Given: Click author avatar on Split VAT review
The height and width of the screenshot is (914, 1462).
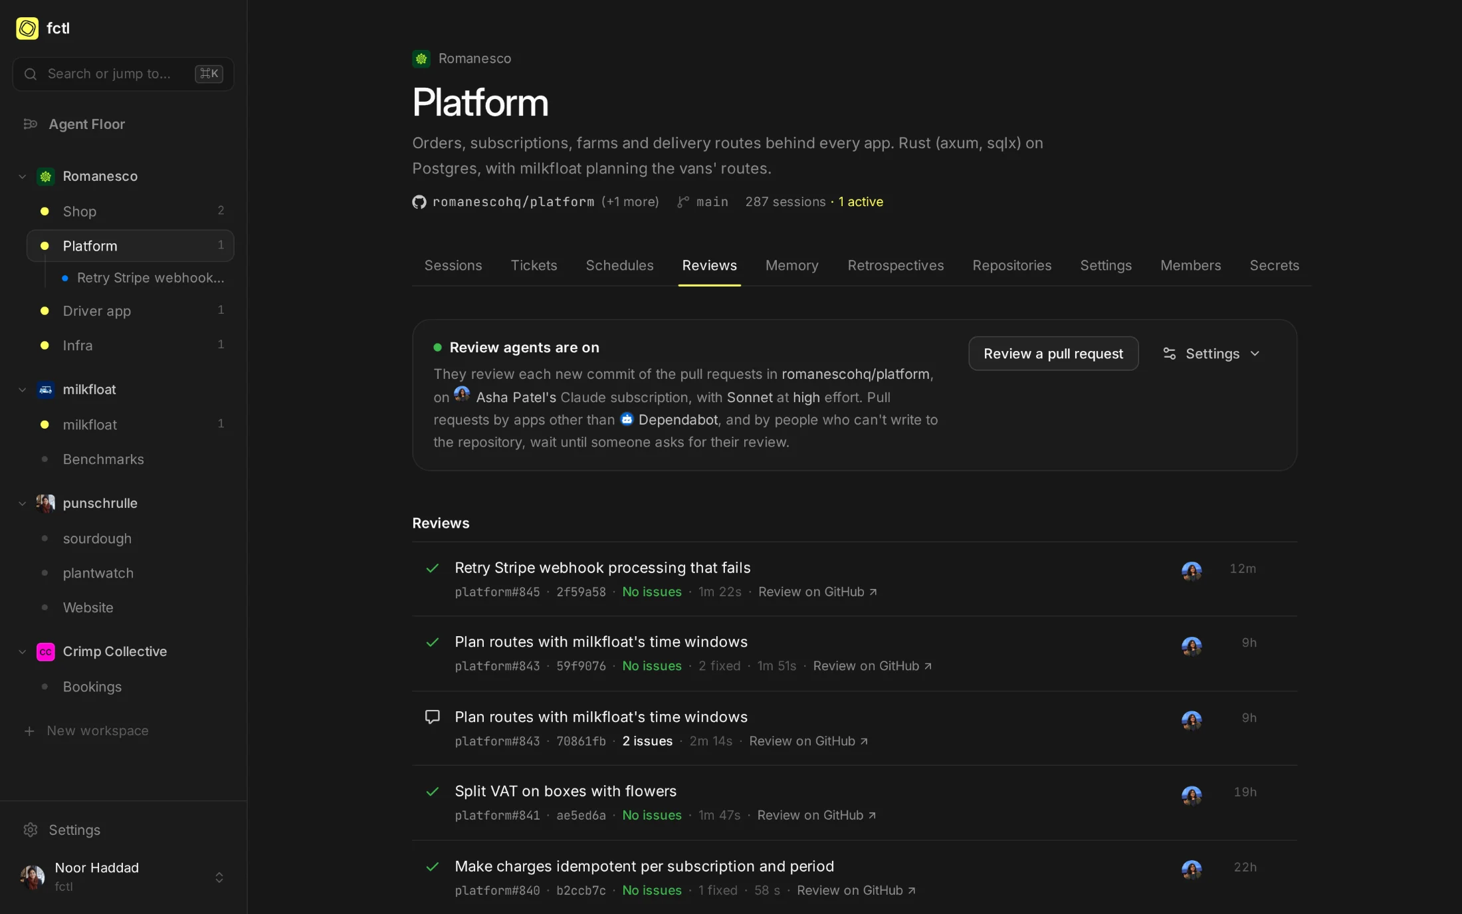Looking at the screenshot, I should pos(1192,794).
